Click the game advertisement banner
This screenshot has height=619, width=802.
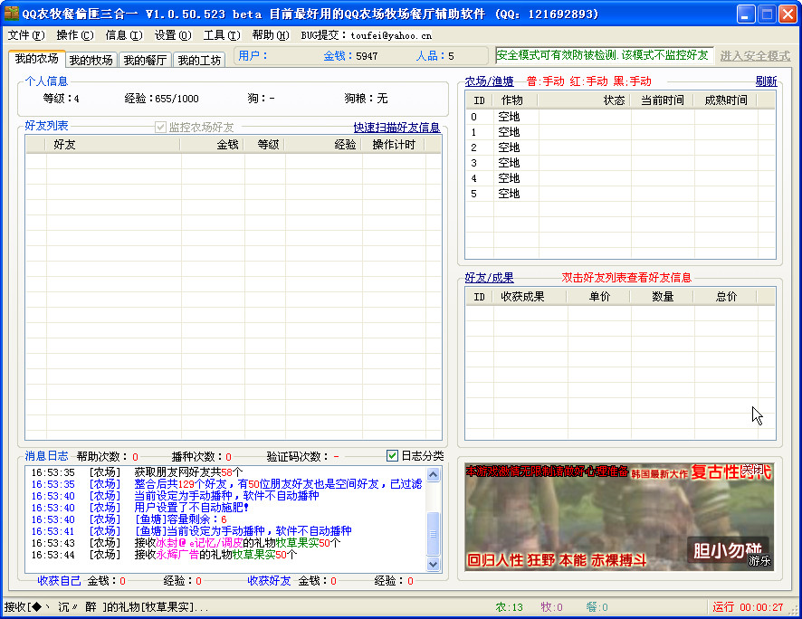click(619, 516)
